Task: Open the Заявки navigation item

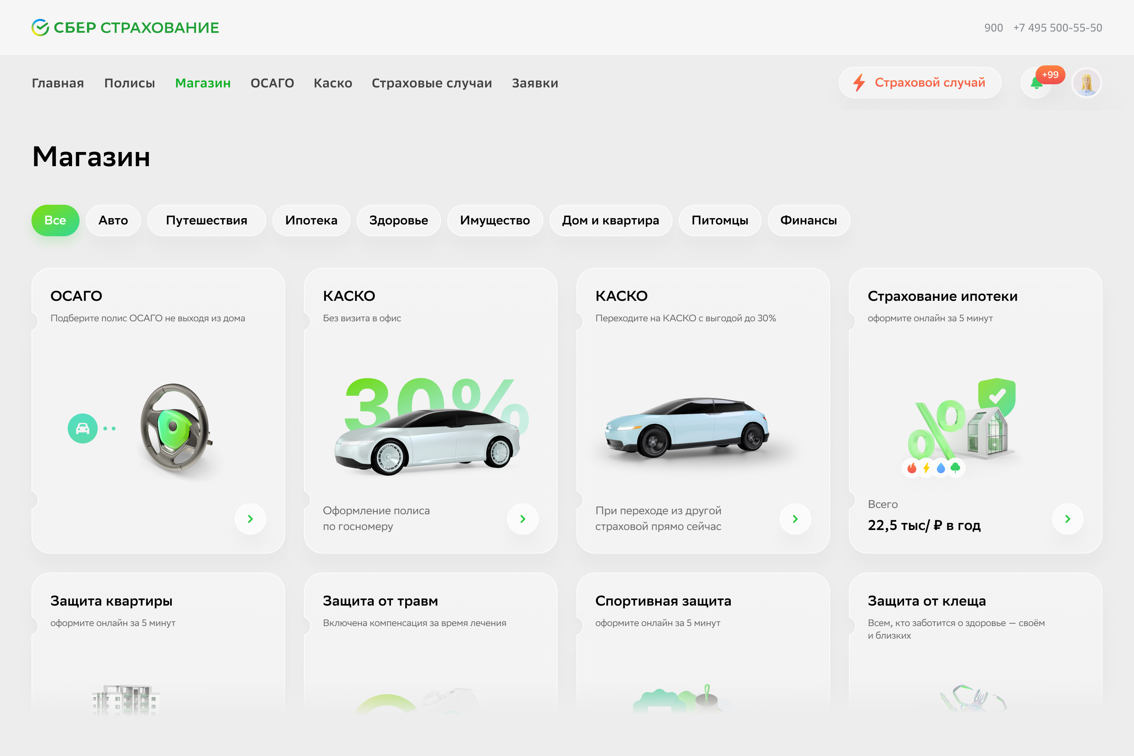Action: pos(535,83)
